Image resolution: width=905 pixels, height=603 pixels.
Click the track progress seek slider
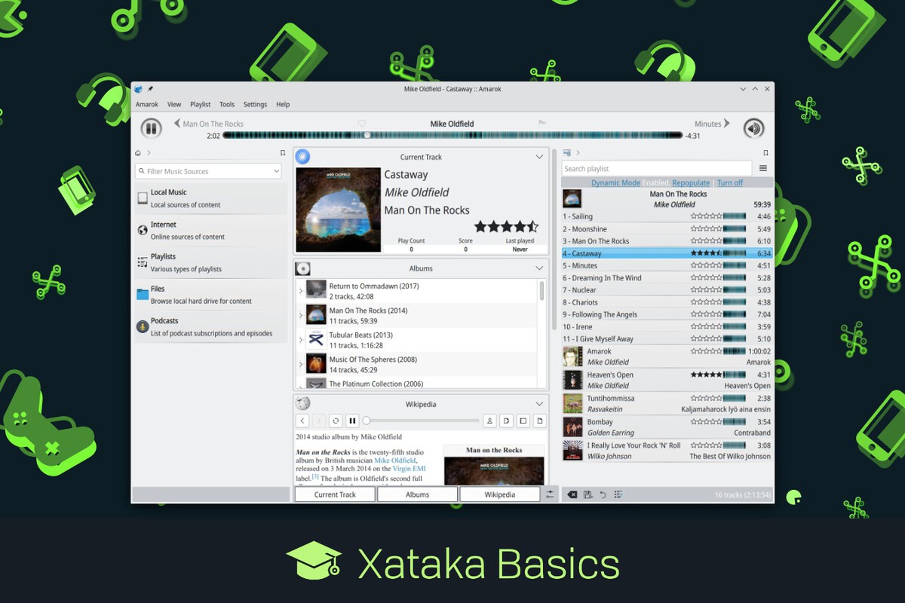click(x=452, y=136)
